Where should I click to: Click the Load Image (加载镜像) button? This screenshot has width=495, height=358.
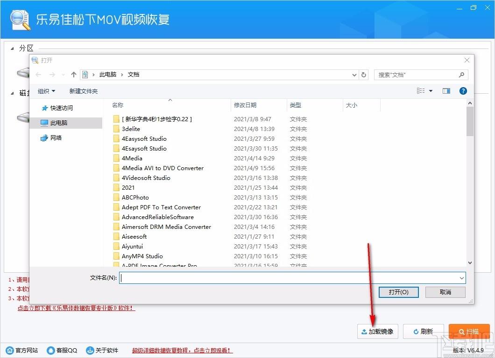tap(378, 331)
